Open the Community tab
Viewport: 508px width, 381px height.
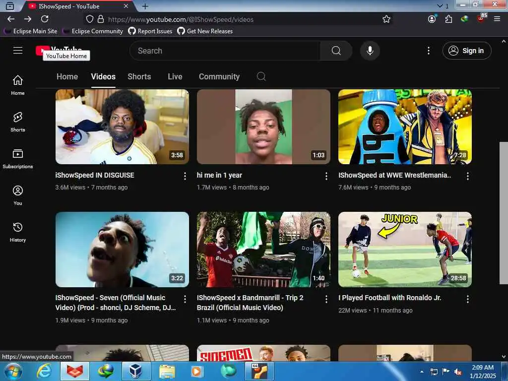[x=219, y=76]
